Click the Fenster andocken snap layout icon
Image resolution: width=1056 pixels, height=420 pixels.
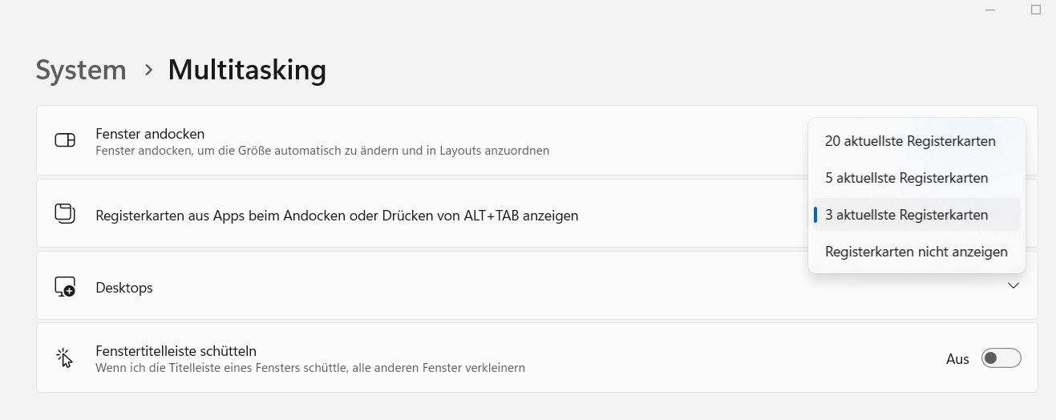point(64,141)
